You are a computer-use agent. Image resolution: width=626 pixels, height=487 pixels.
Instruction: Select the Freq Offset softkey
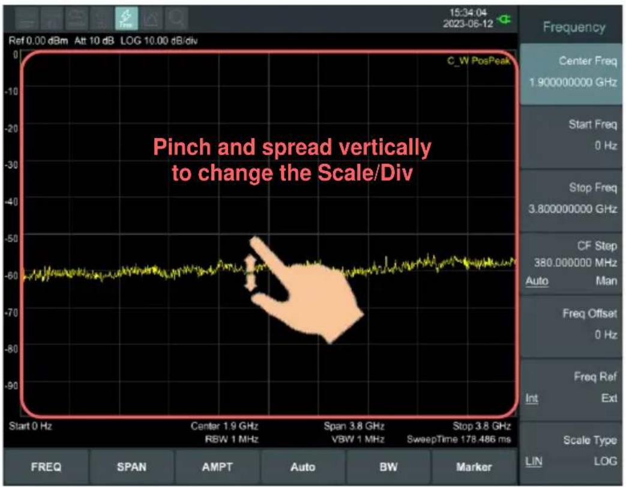pos(571,326)
